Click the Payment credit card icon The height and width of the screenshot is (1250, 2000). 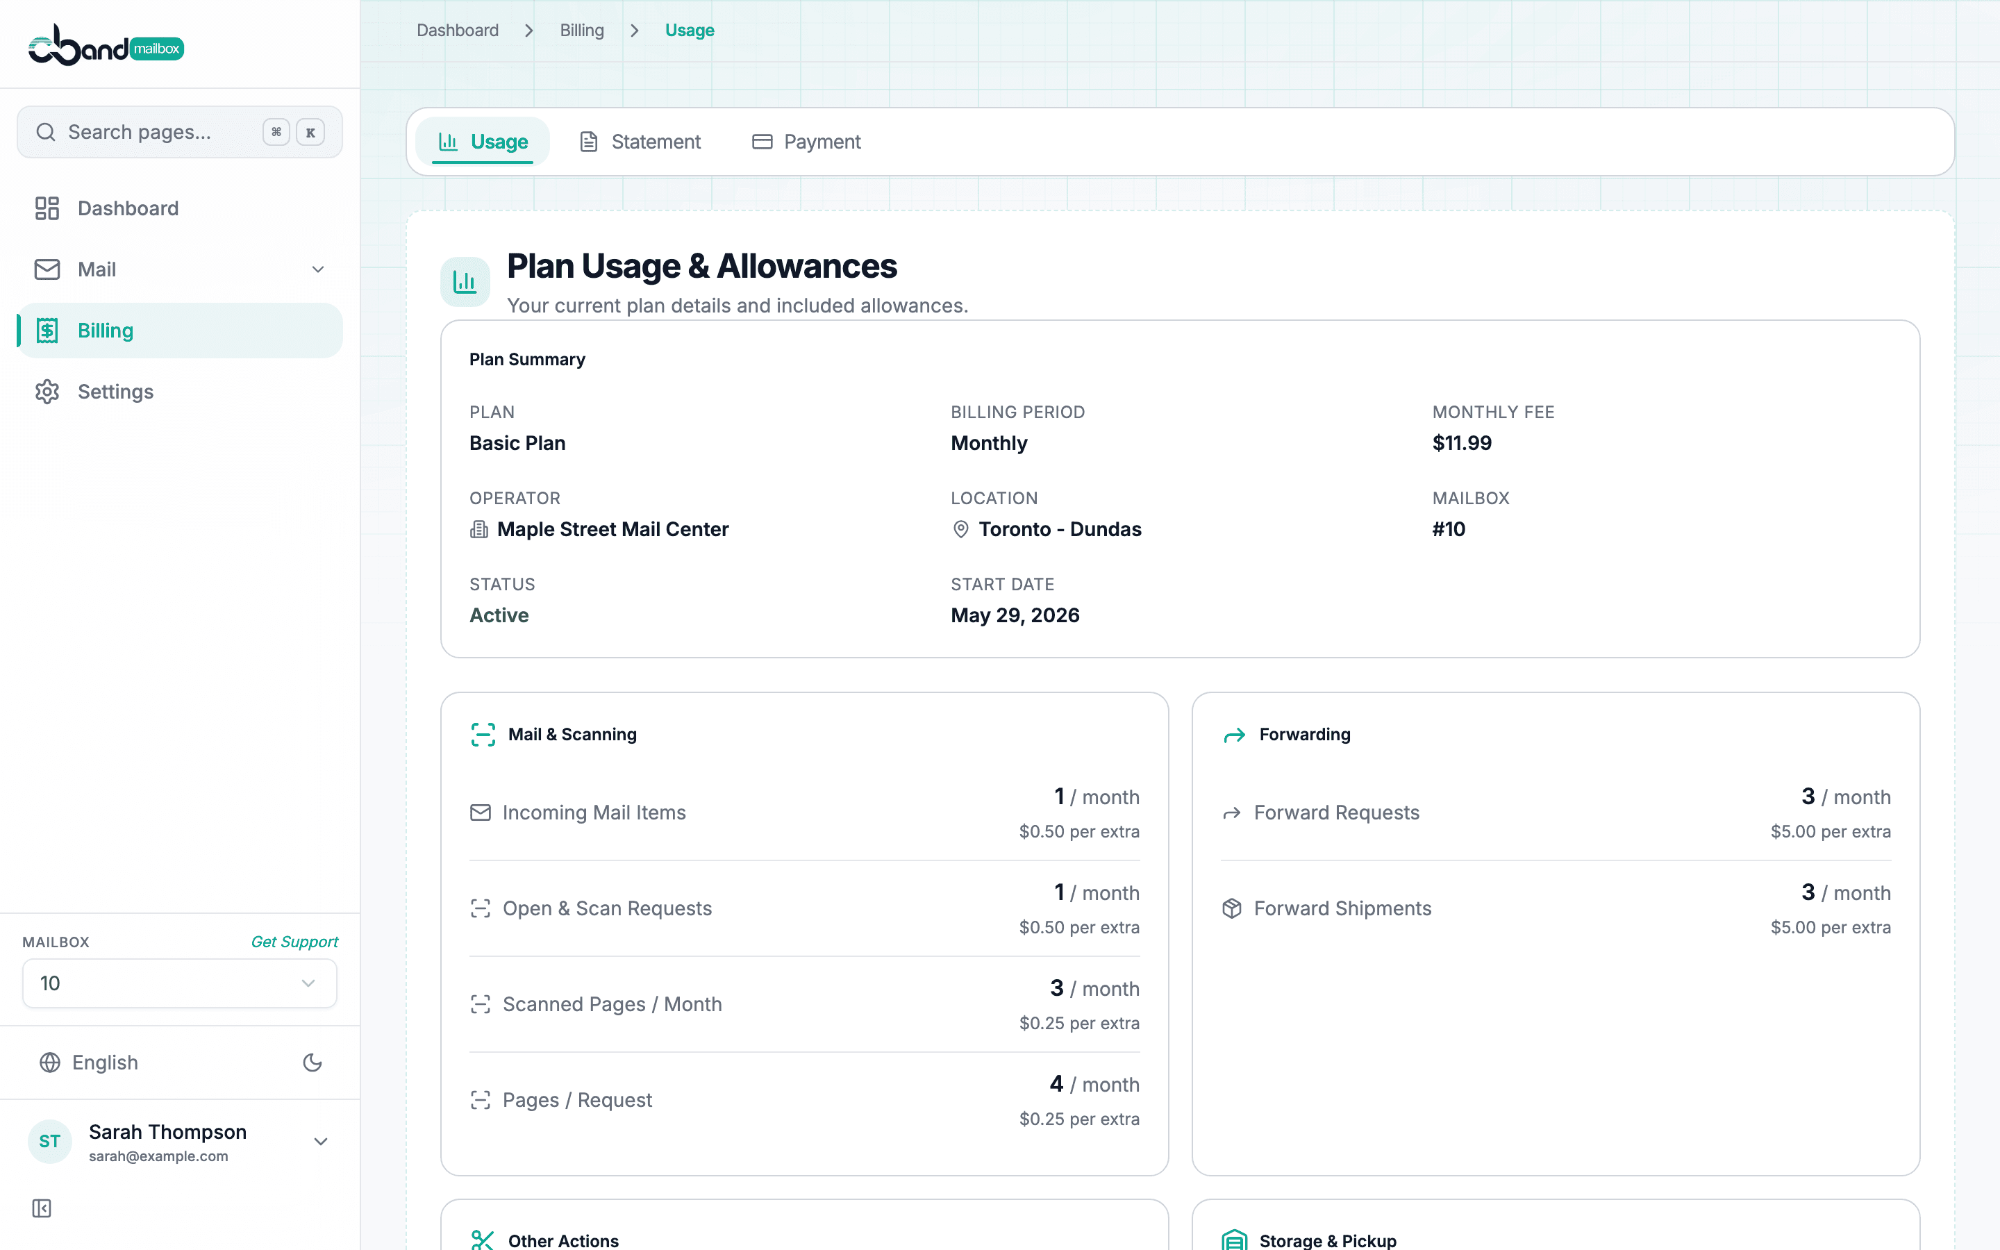tap(762, 142)
